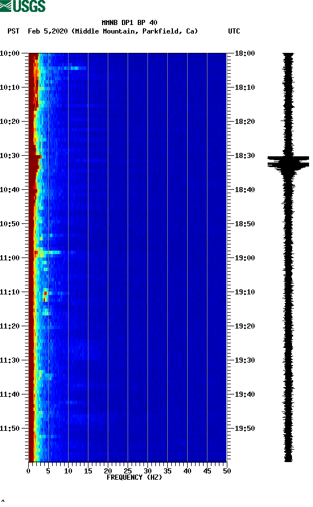Screen dimensions: 313x507
Task: Click the '11:00' PST time label
Action: [10, 258]
